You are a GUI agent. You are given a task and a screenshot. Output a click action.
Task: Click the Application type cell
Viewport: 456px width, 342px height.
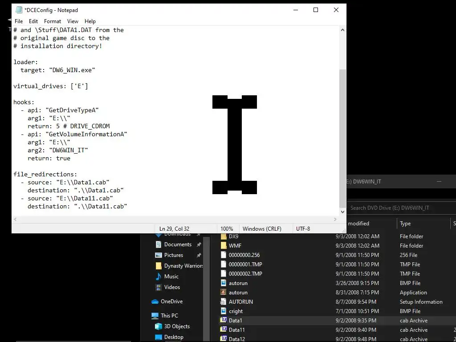(413, 293)
